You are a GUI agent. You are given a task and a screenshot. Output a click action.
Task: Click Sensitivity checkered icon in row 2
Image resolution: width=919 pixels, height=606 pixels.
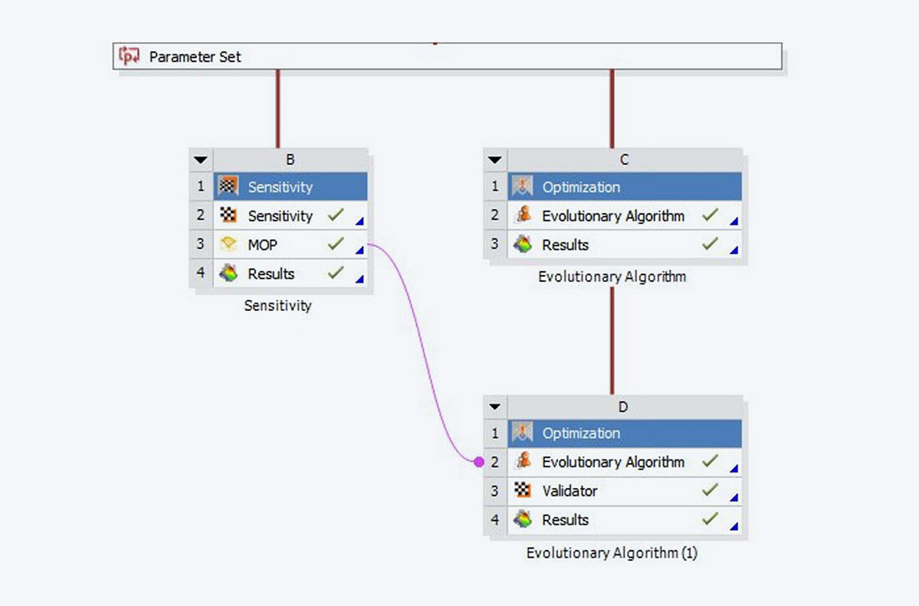[x=228, y=216]
